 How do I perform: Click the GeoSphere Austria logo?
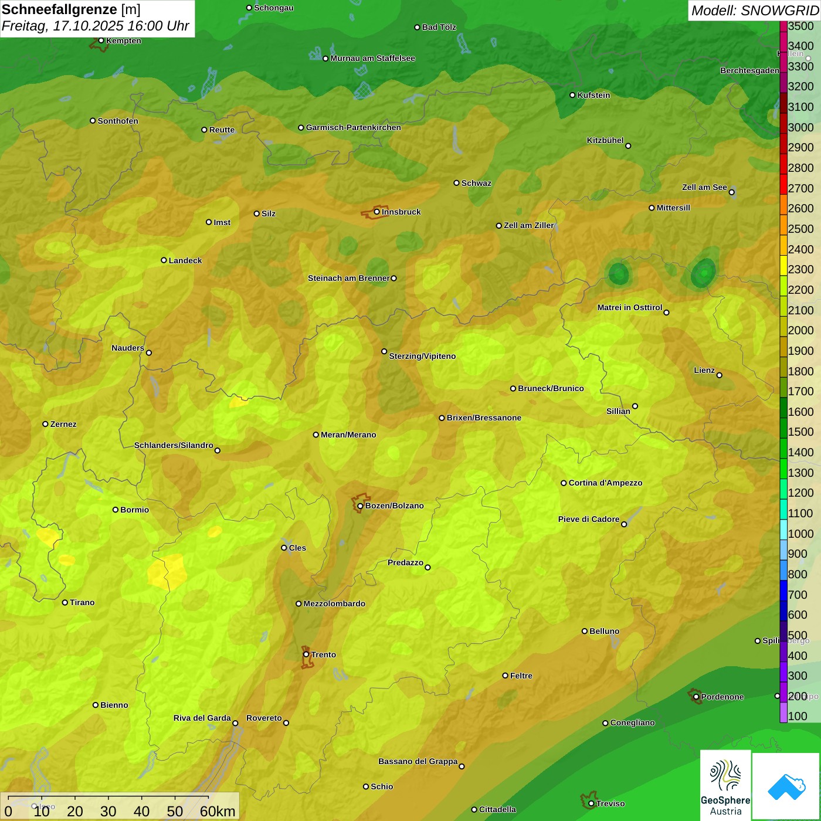coord(725,785)
